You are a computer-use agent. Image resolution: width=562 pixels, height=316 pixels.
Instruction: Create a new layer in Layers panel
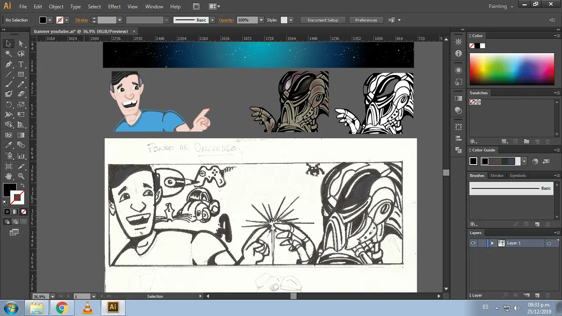click(537, 295)
